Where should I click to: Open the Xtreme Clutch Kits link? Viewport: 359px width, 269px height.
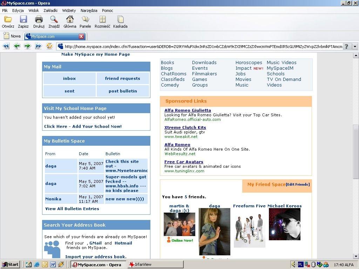point(185,127)
